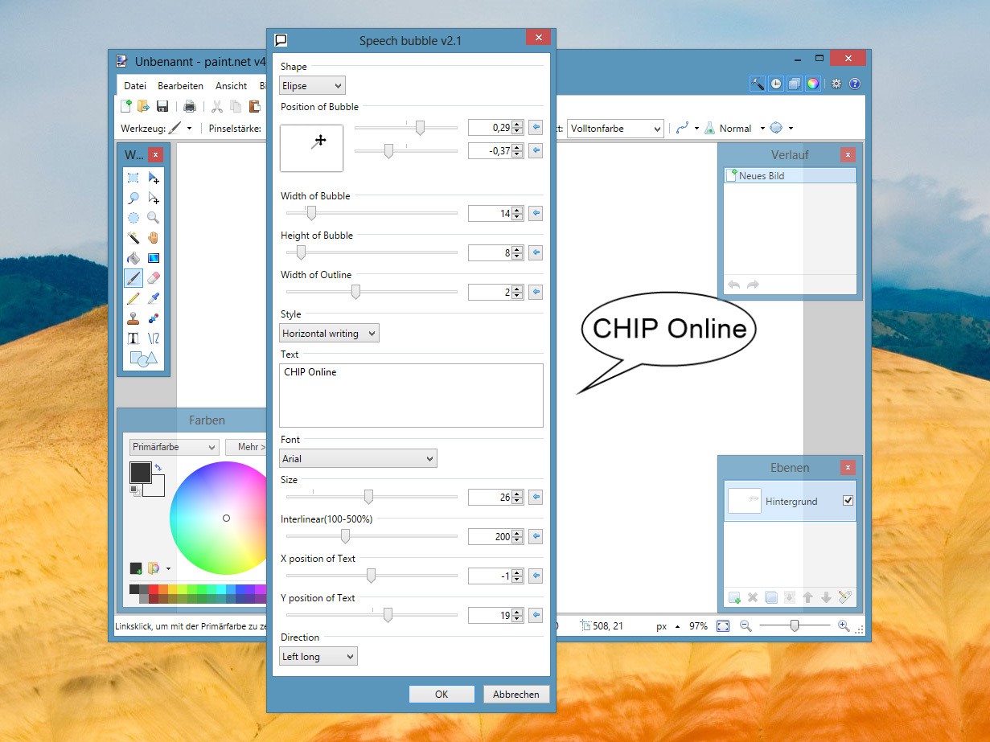Reset Size value with arrow button
This screenshot has height=742, width=990.
tap(536, 497)
